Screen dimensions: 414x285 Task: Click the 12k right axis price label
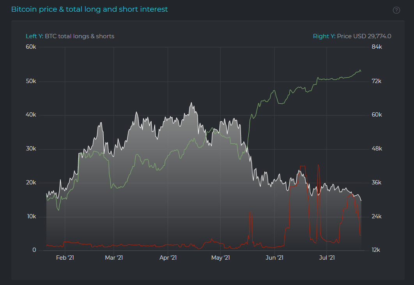tap(376, 250)
